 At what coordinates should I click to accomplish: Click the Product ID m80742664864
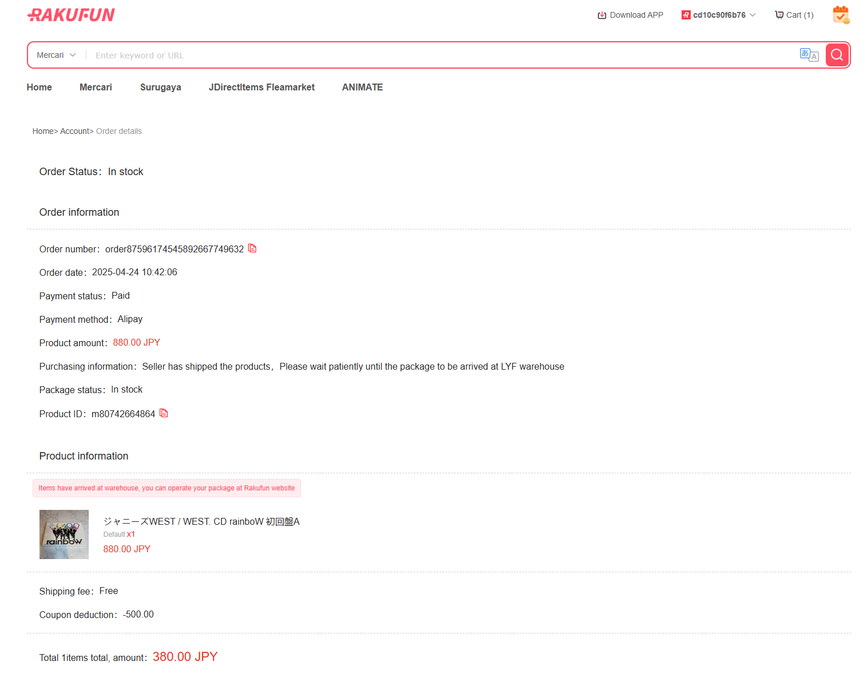point(123,414)
